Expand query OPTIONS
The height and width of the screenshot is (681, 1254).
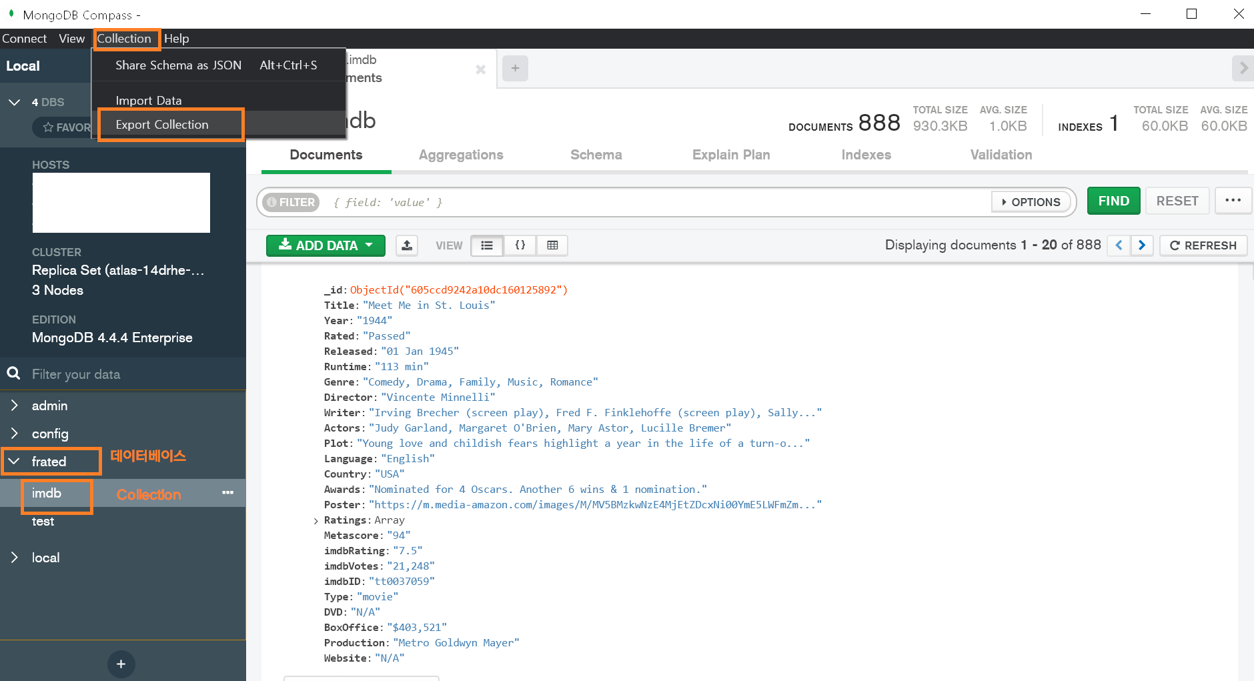(1031, 202)
